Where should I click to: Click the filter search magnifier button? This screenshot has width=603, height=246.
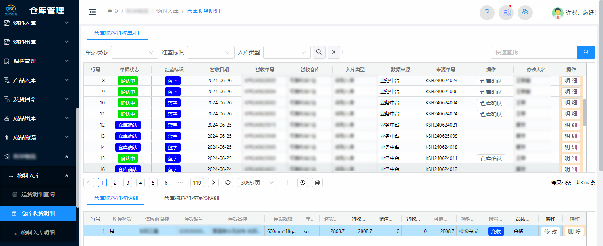point(319,52)
